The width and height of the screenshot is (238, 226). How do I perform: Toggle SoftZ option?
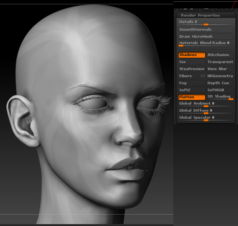pyautogui.click(x=192, y=90)
